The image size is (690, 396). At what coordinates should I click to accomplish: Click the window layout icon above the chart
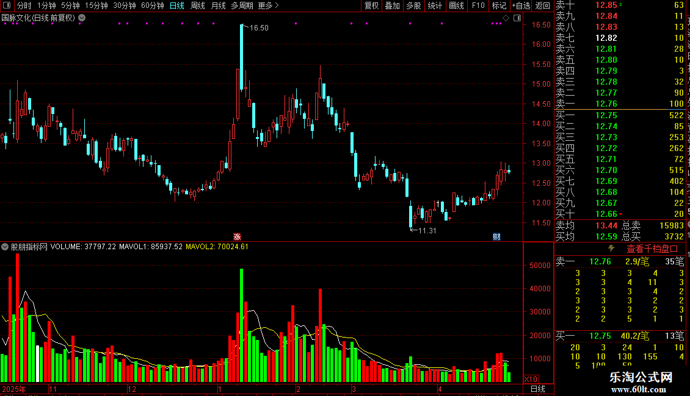(x=517, y=18)
